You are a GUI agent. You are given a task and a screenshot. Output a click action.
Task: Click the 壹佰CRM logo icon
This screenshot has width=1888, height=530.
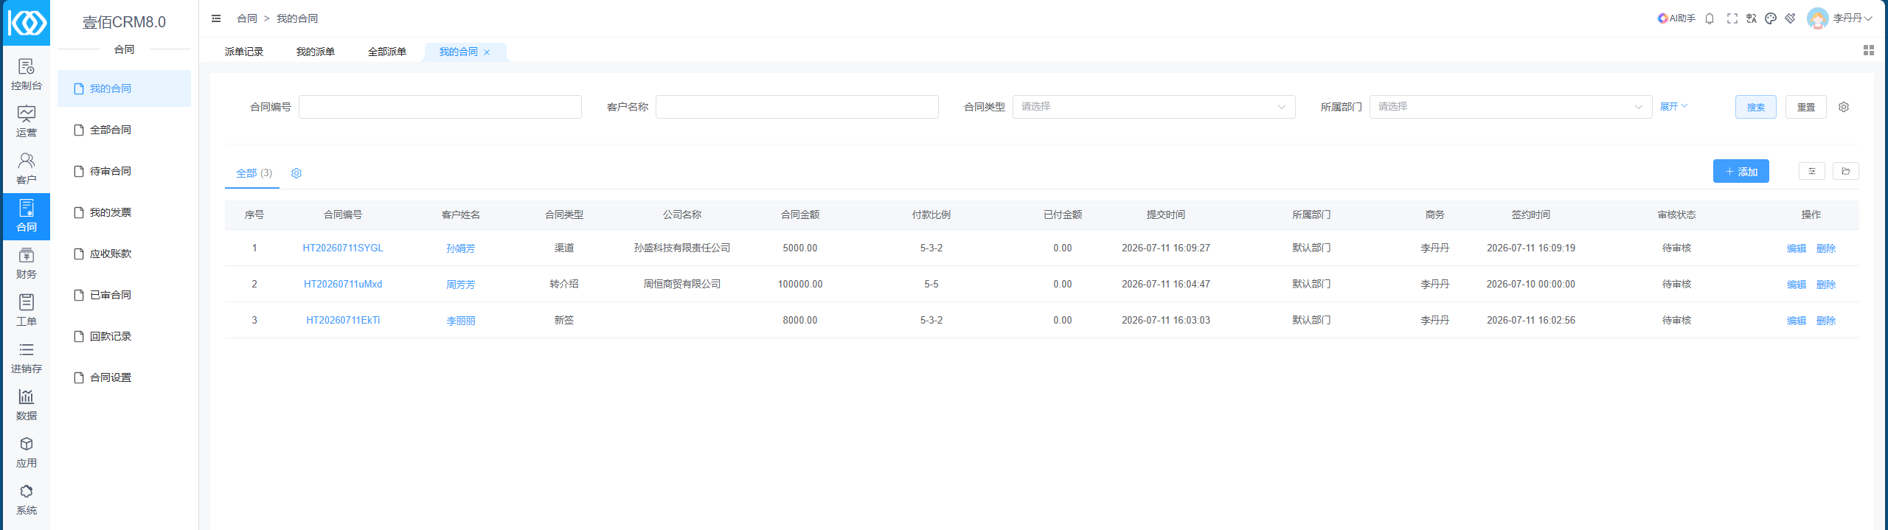(27, 23)
